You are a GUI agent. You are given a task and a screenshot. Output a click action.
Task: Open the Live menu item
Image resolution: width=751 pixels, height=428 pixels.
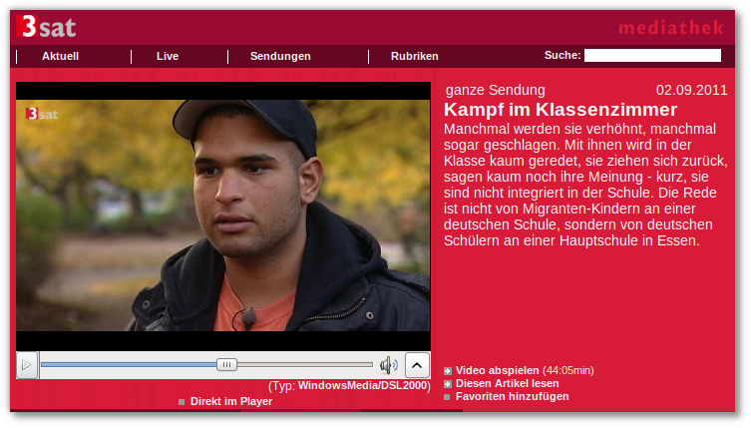coord(168,56)
